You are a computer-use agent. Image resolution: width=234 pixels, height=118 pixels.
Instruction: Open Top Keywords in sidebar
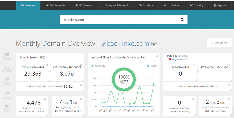[x=7, y=95]
